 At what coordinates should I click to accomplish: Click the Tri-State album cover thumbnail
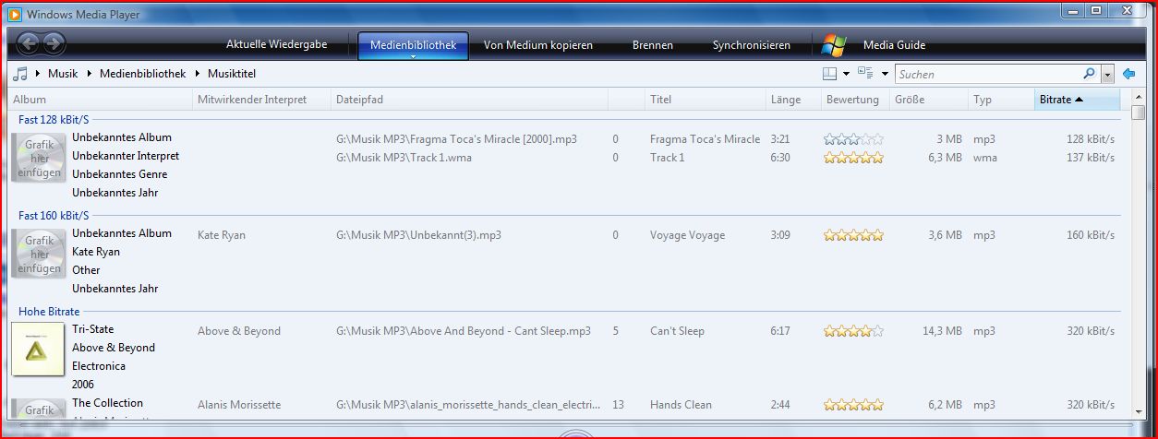click(x=38, y=349)
